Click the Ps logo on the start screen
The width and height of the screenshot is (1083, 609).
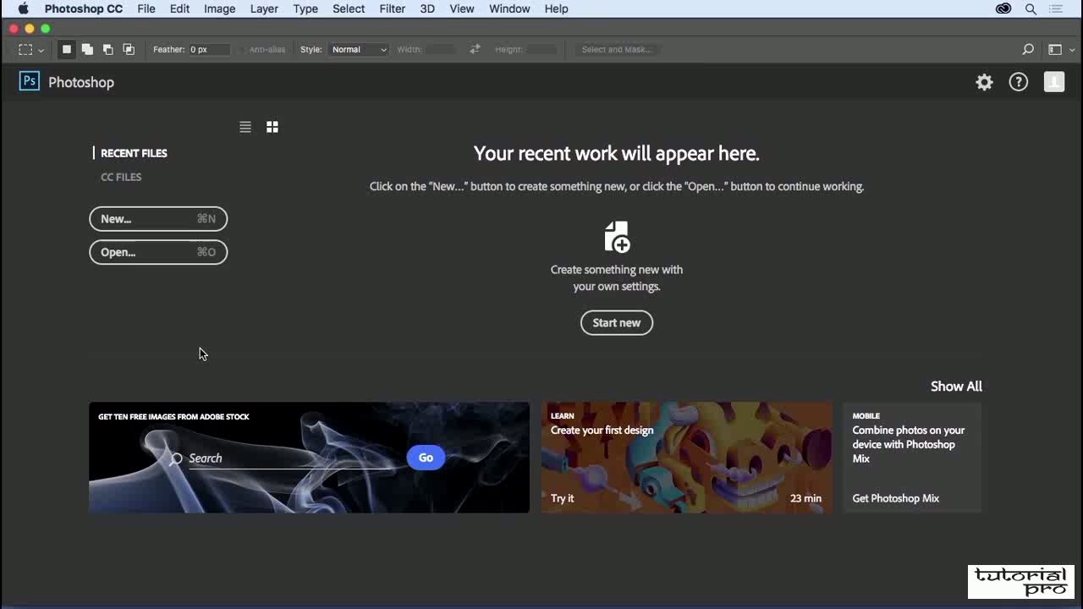click(30, 81)
